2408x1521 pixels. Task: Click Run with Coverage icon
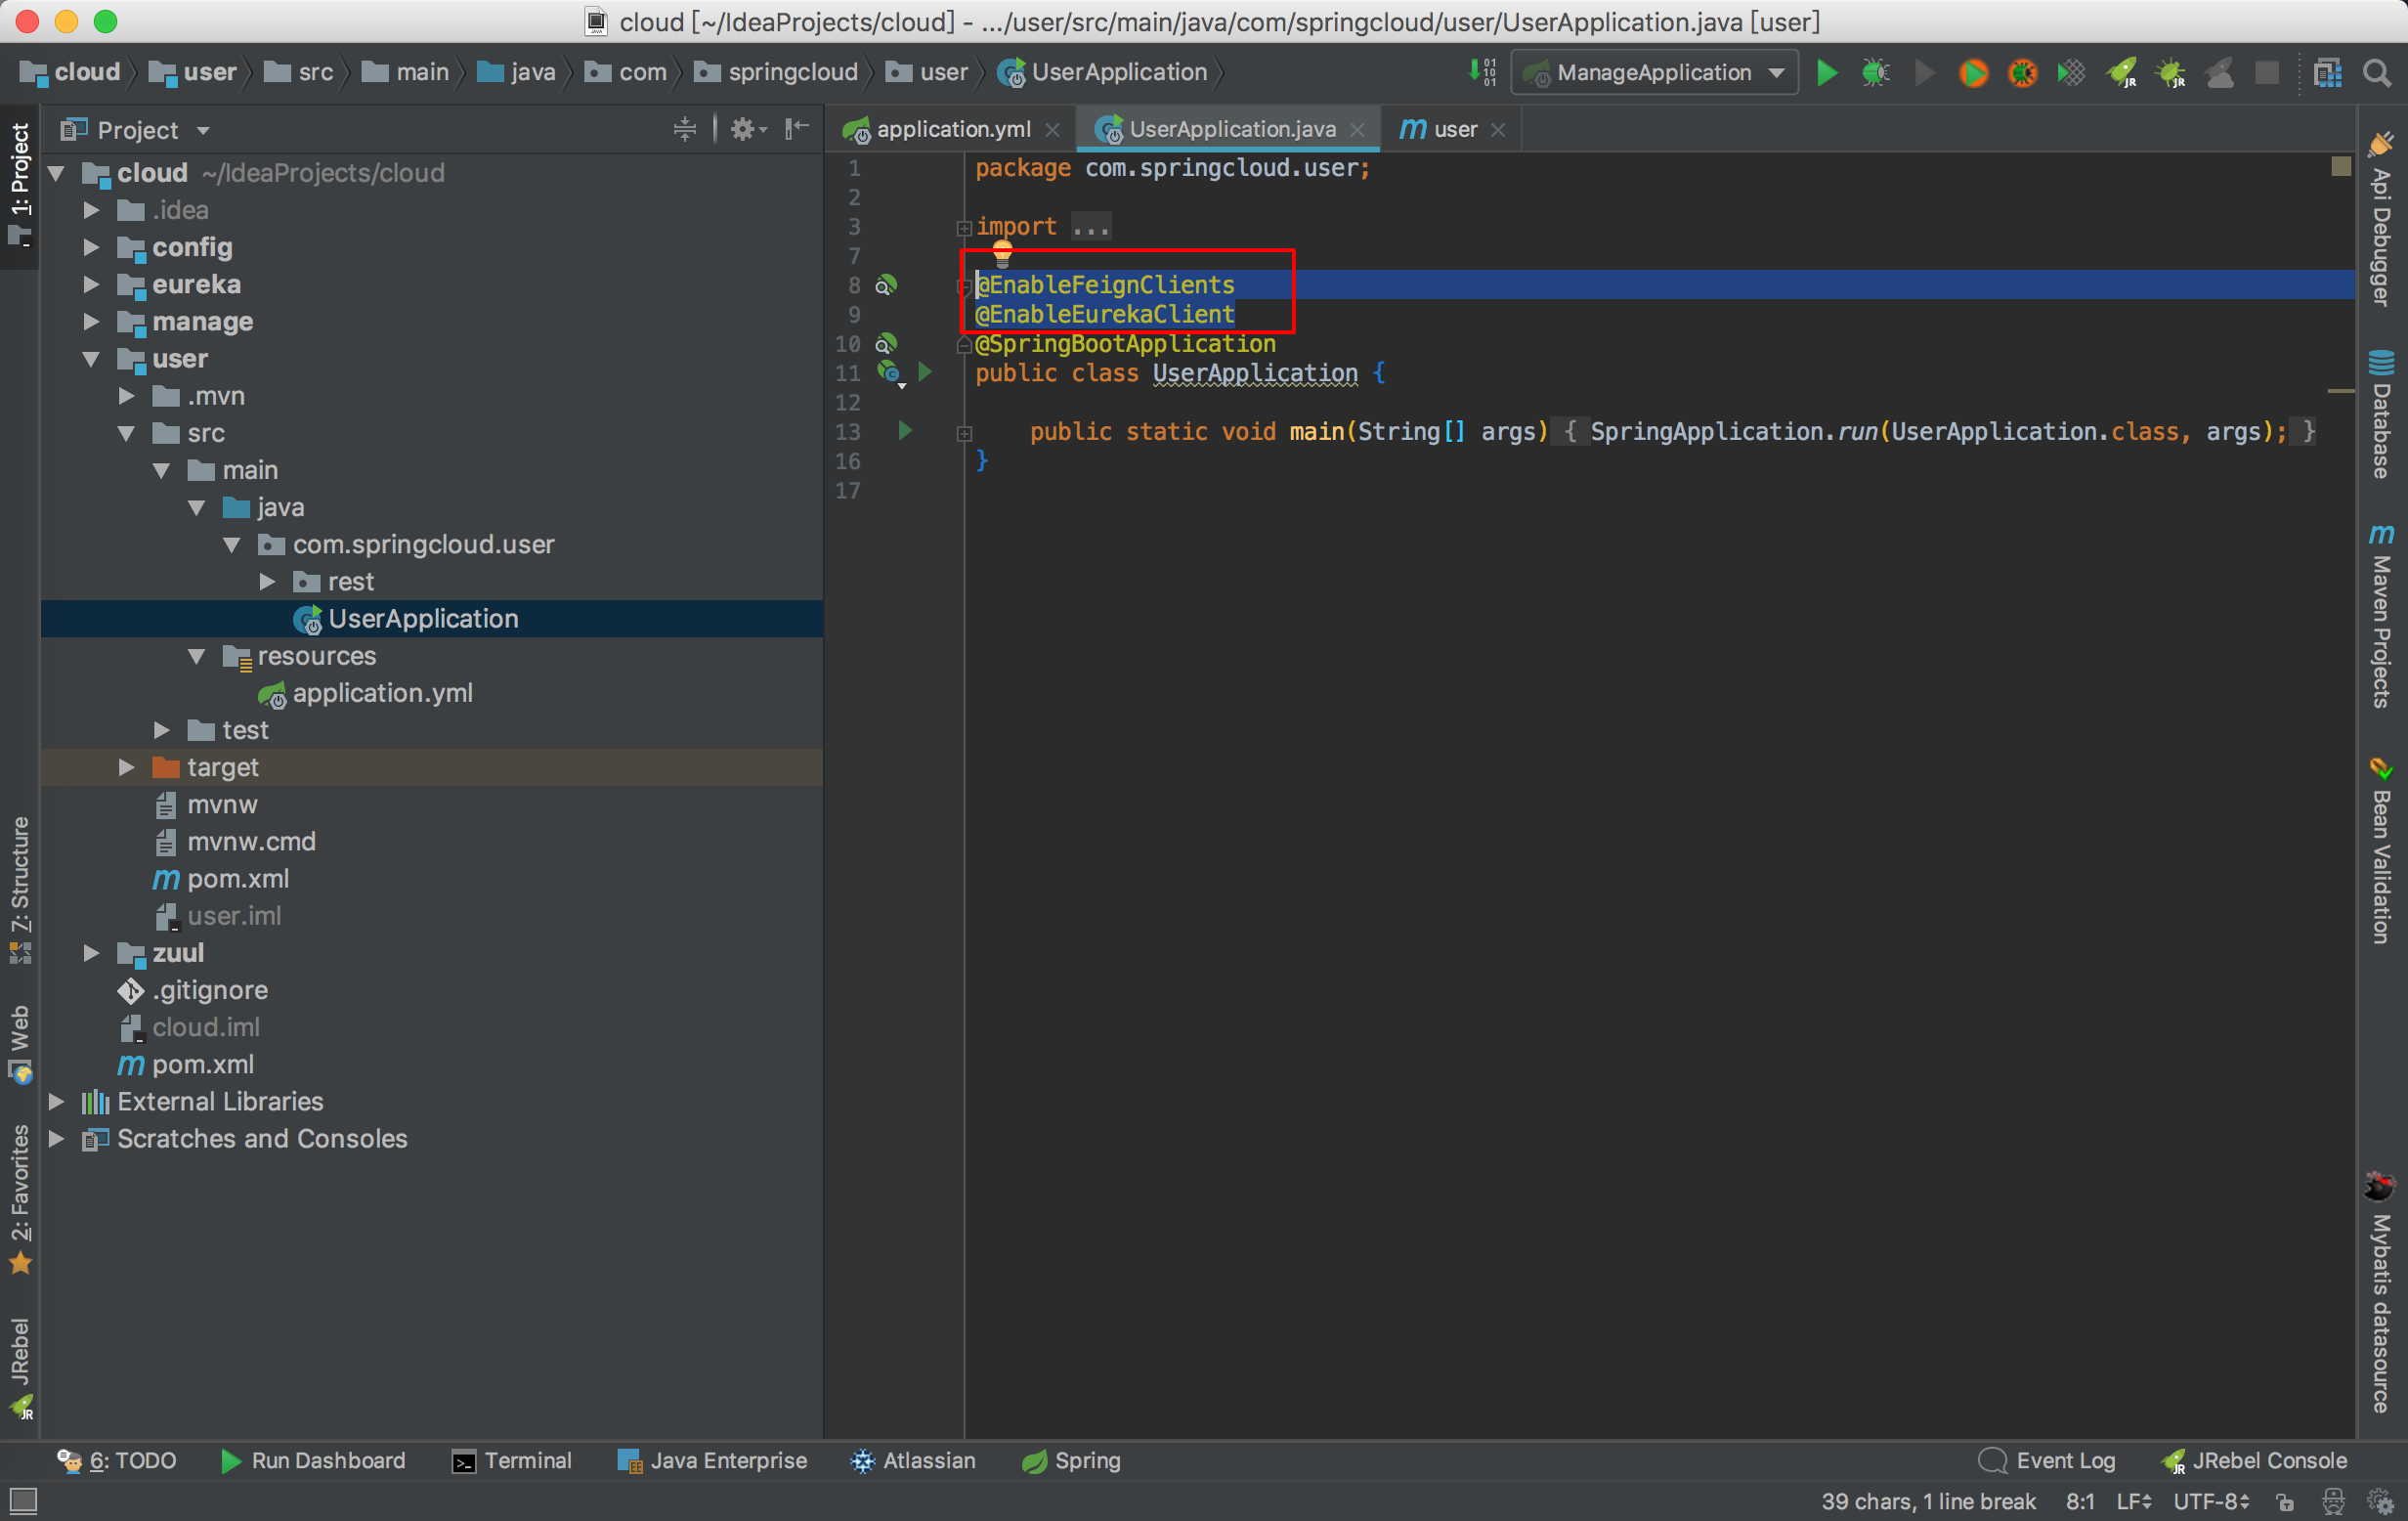[x=2071, y=73]
